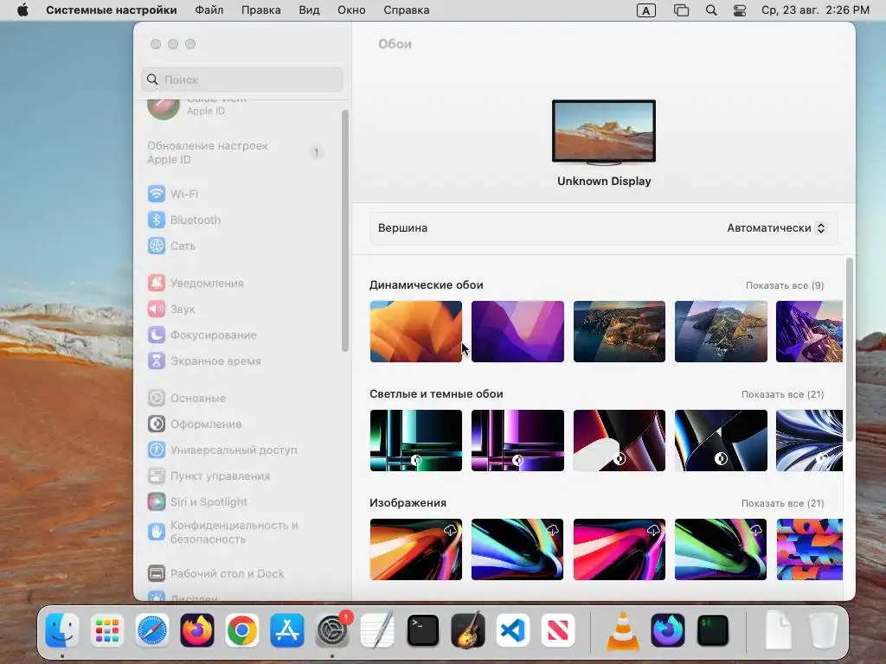Screen dimensions: 886x664
Task: Open TextEdit from the Dock
Action: [377, 630]
